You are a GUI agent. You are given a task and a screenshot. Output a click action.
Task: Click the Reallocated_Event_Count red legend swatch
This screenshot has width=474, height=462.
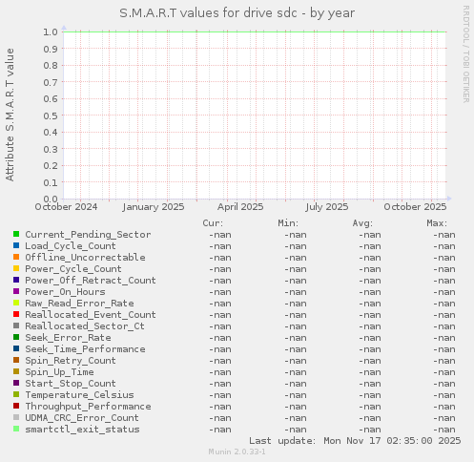(16, 314)
